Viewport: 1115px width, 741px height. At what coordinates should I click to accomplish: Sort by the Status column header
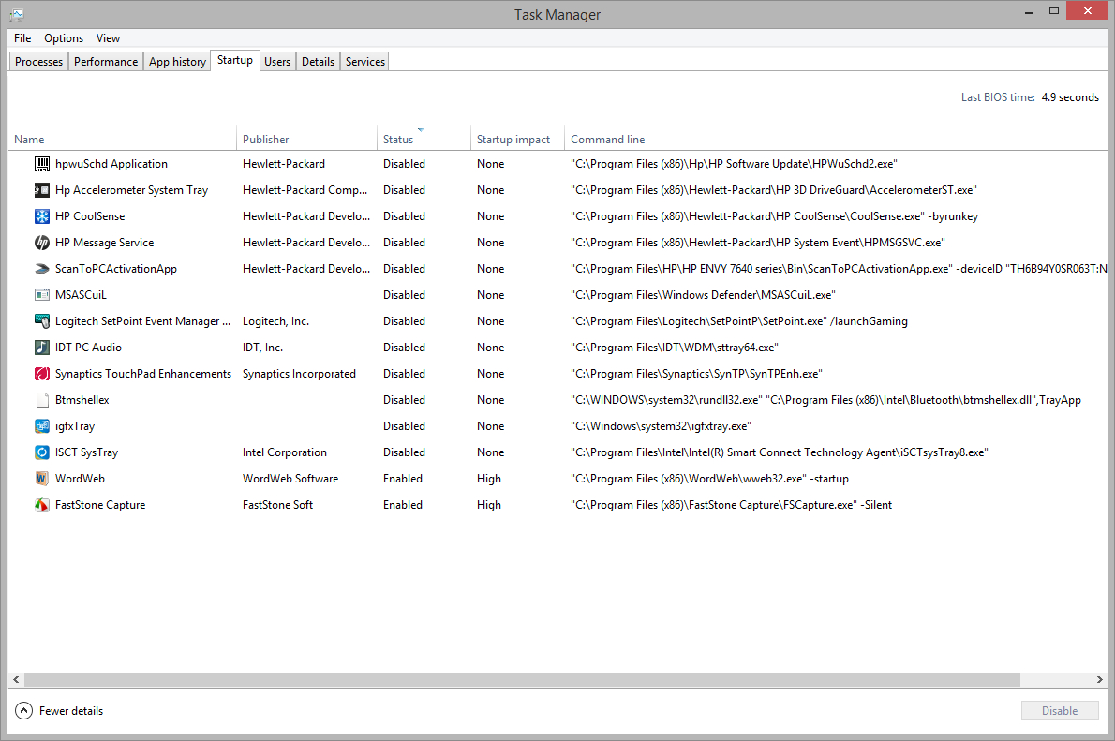[424, 140]
